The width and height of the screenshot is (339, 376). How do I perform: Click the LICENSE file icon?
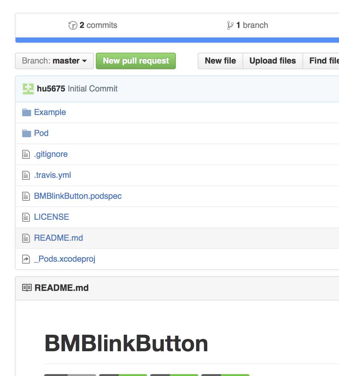coord(26,217)
